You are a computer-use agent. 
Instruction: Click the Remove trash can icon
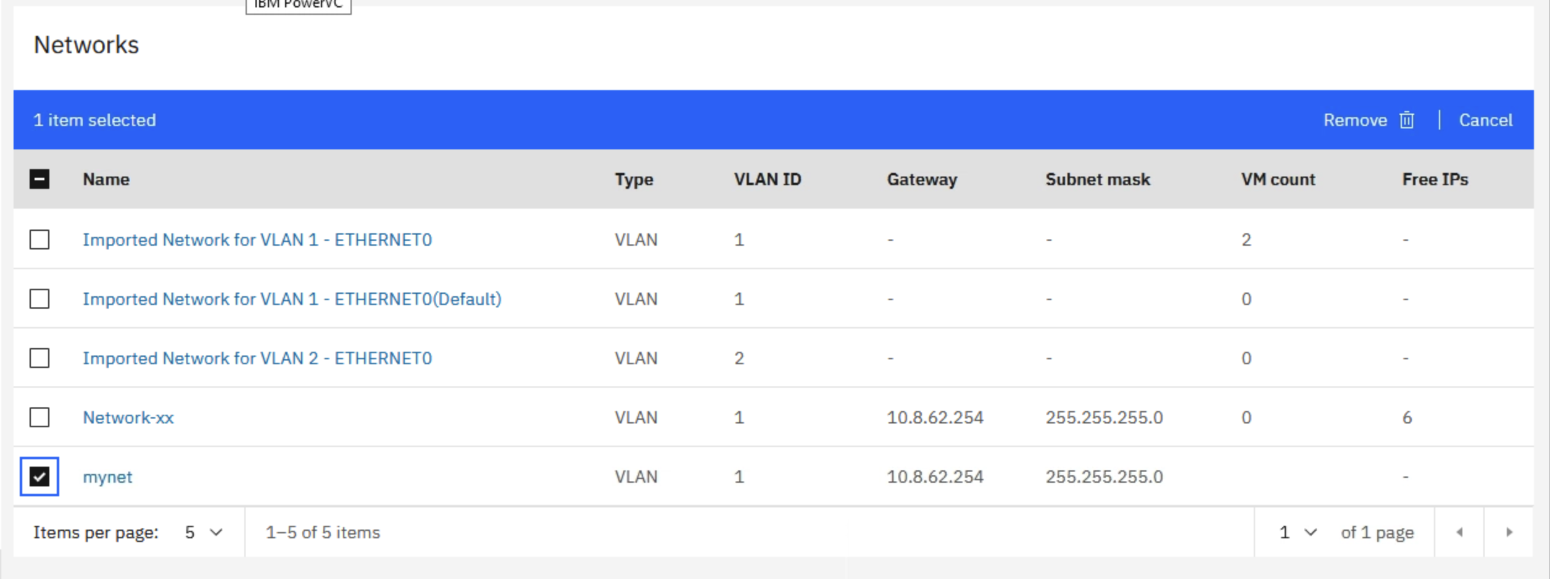click(x=1406, y=120)
